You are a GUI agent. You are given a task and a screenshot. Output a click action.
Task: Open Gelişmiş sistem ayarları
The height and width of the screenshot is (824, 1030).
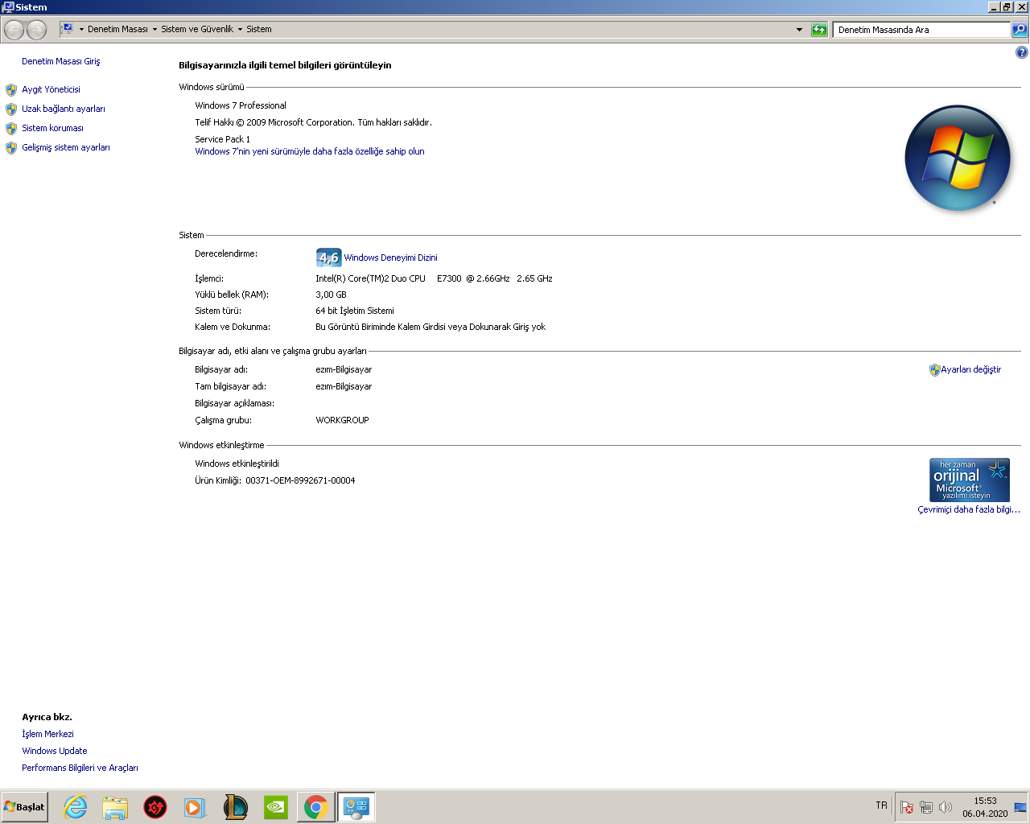tap(66, 147)
